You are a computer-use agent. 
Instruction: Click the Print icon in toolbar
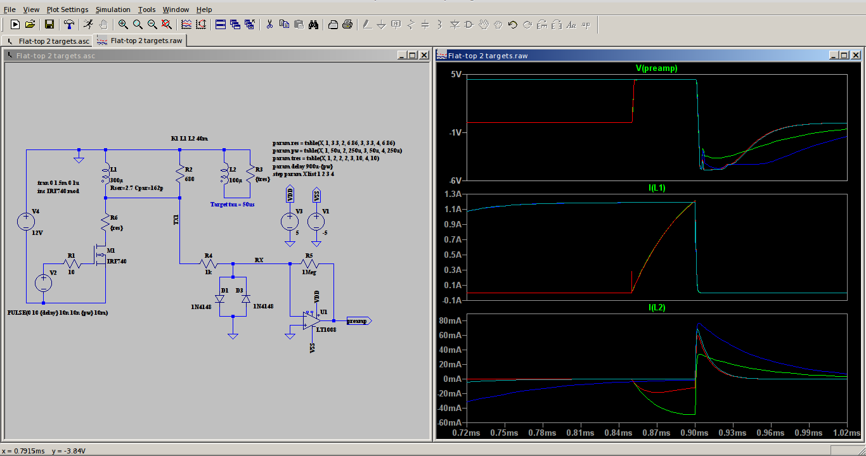click(x=347, y=25)
